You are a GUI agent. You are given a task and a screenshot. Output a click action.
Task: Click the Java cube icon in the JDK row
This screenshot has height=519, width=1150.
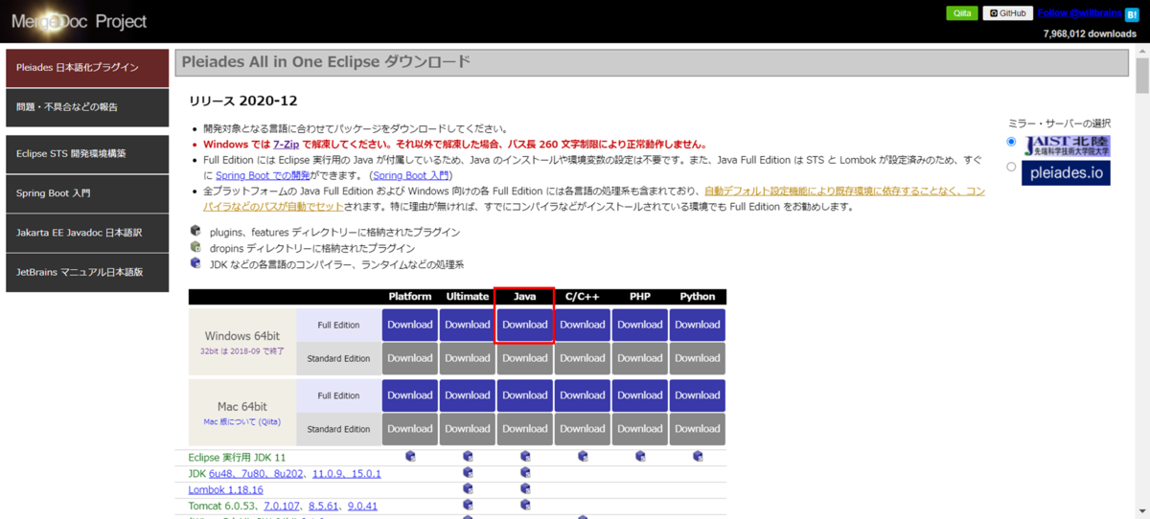(525, 473)
